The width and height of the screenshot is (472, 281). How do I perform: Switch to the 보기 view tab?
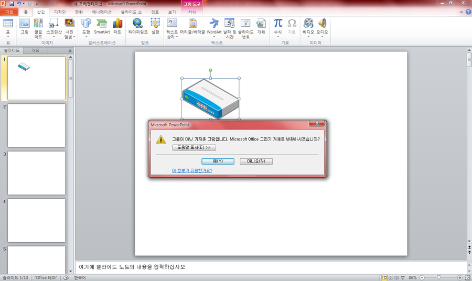pos(172,12)
